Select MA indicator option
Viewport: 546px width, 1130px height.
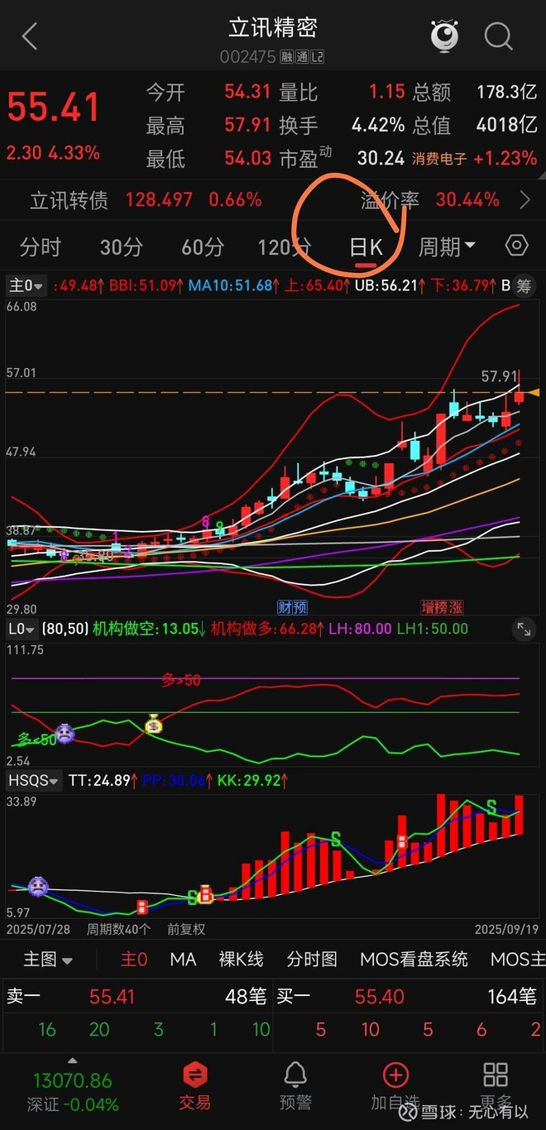point(183,960)
